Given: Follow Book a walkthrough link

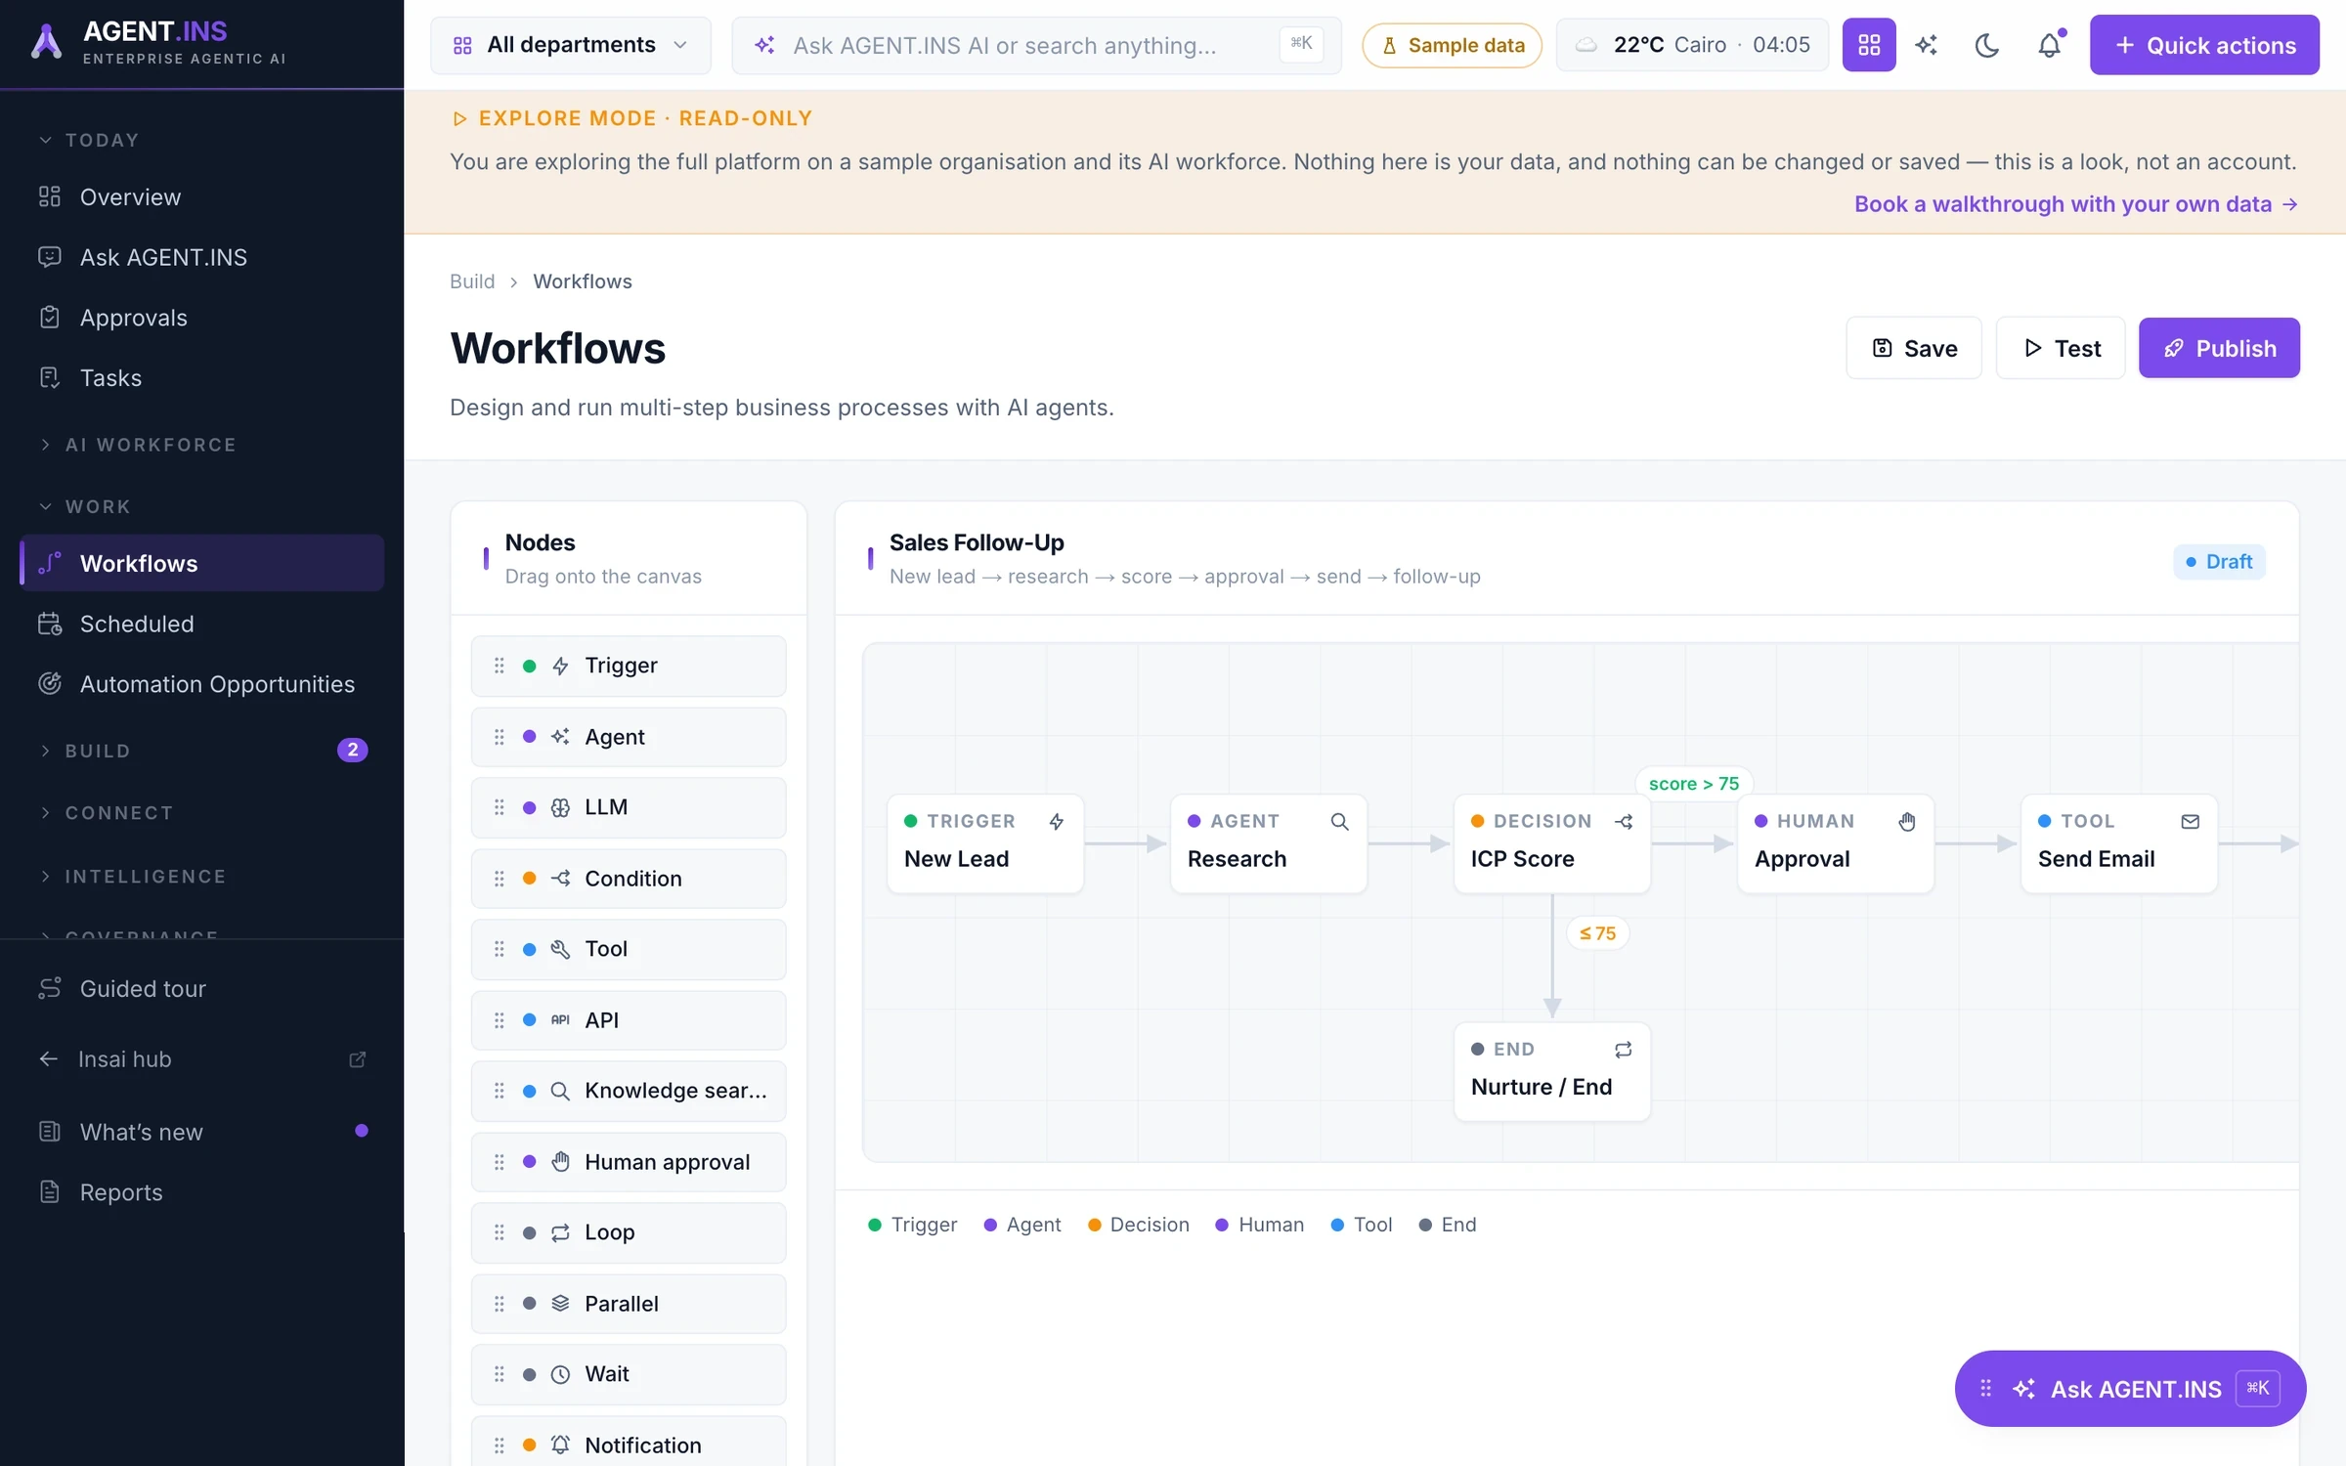Looking at the screenshot, I should click(2076, 203).
